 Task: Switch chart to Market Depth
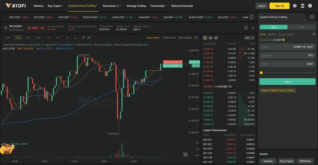click(x=185, y=38)
